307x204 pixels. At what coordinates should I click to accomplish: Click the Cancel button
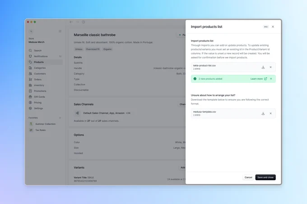[x=248, y=177]
